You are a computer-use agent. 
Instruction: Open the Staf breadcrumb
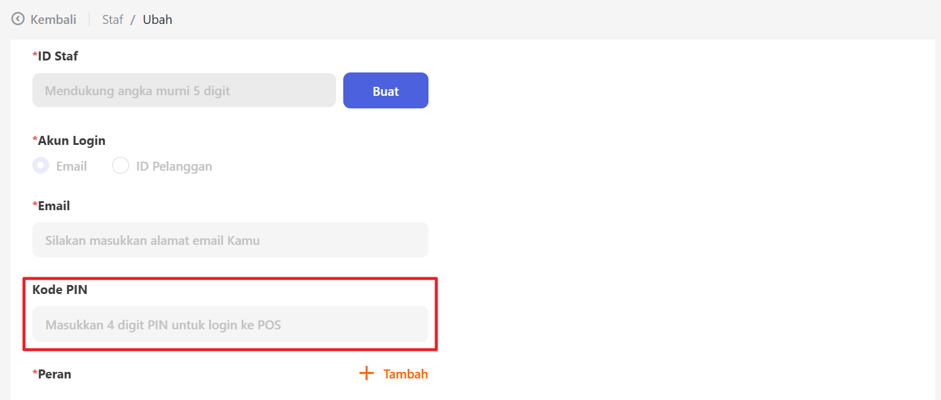tap(112, 20)
